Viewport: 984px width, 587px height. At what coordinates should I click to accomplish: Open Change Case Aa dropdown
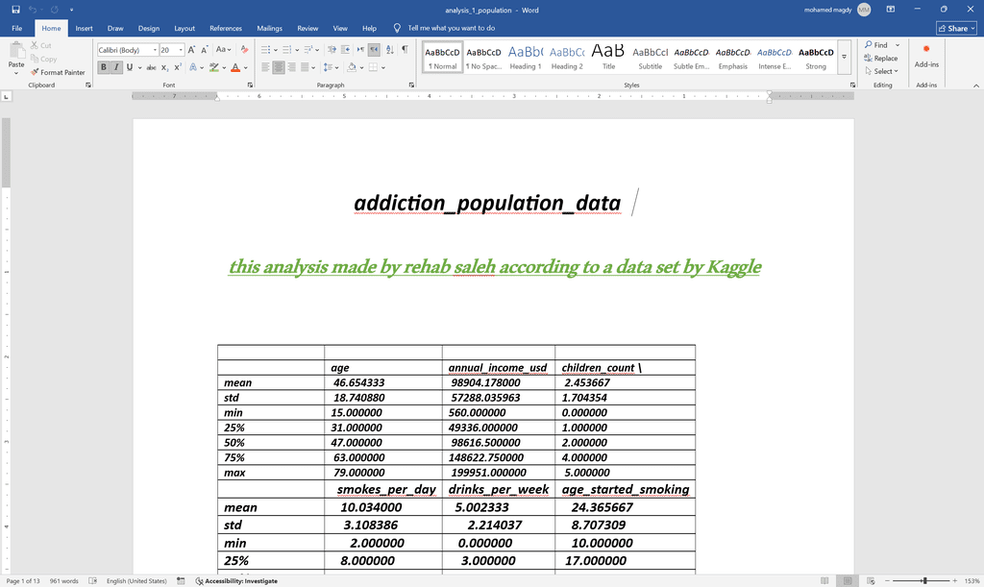tap(223, 50)
